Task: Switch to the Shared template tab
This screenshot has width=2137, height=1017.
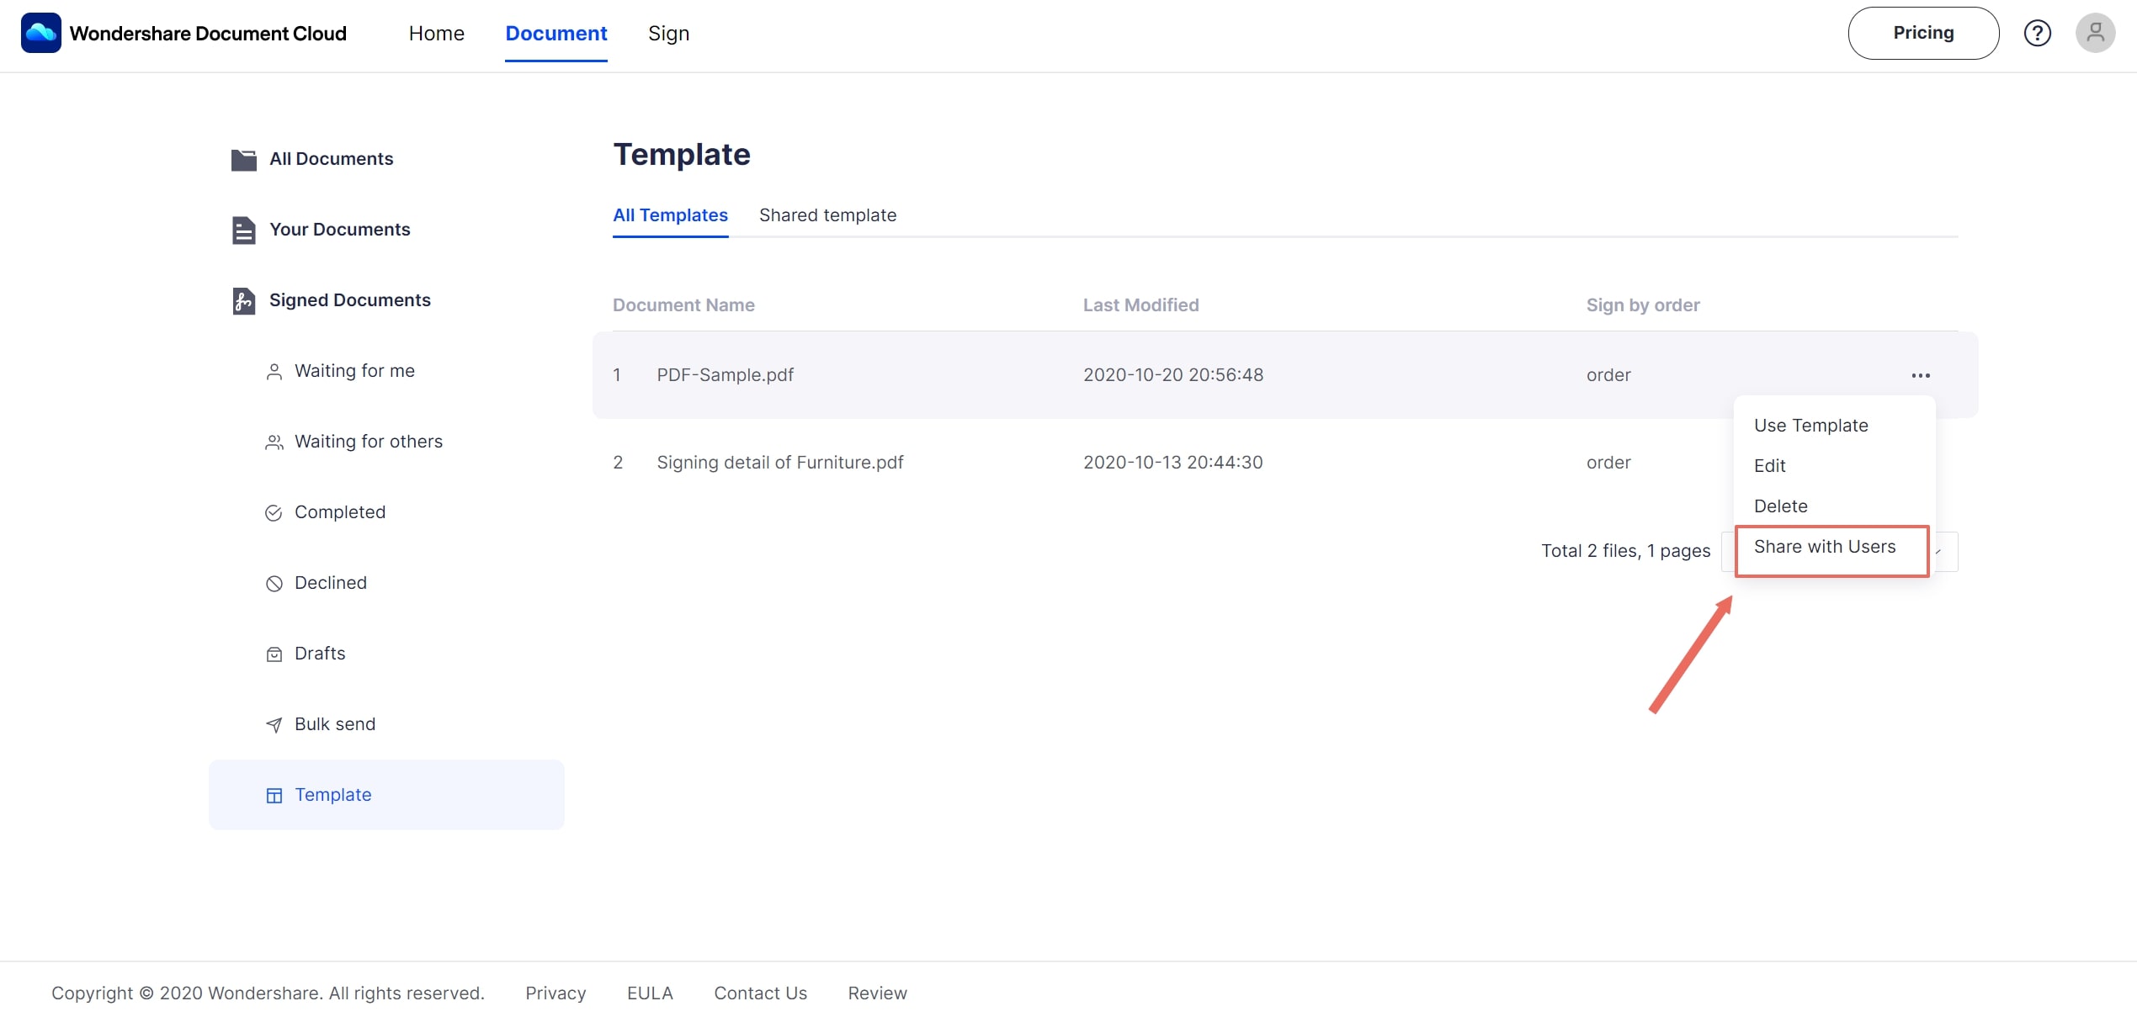Action: click(x=827, y=215)
